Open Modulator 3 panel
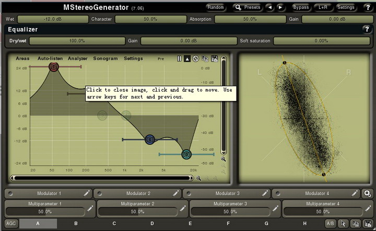The height and width of the screenshot is (231, 376). [227, 194]
